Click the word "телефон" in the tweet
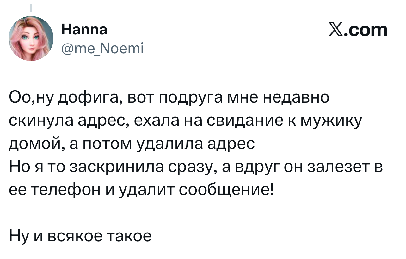The height and width of the screenshot is (259, 406). (x=66, y=190)
